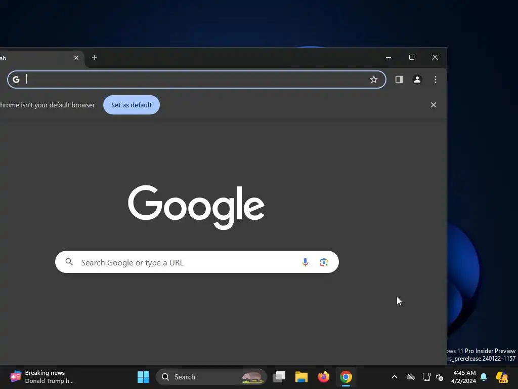Image resolution: width=518 pixels, height=389 pixels.
Task: Click the magnifier icon in search box
Action: [x=69, y=262]
